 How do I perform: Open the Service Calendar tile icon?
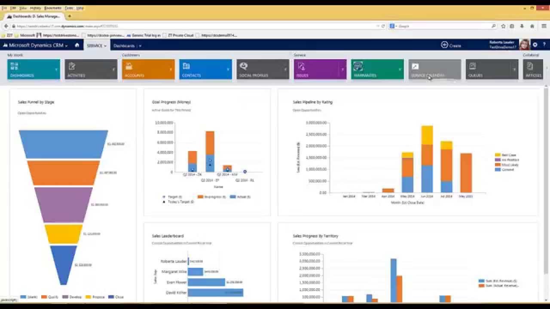click(415, 66)
